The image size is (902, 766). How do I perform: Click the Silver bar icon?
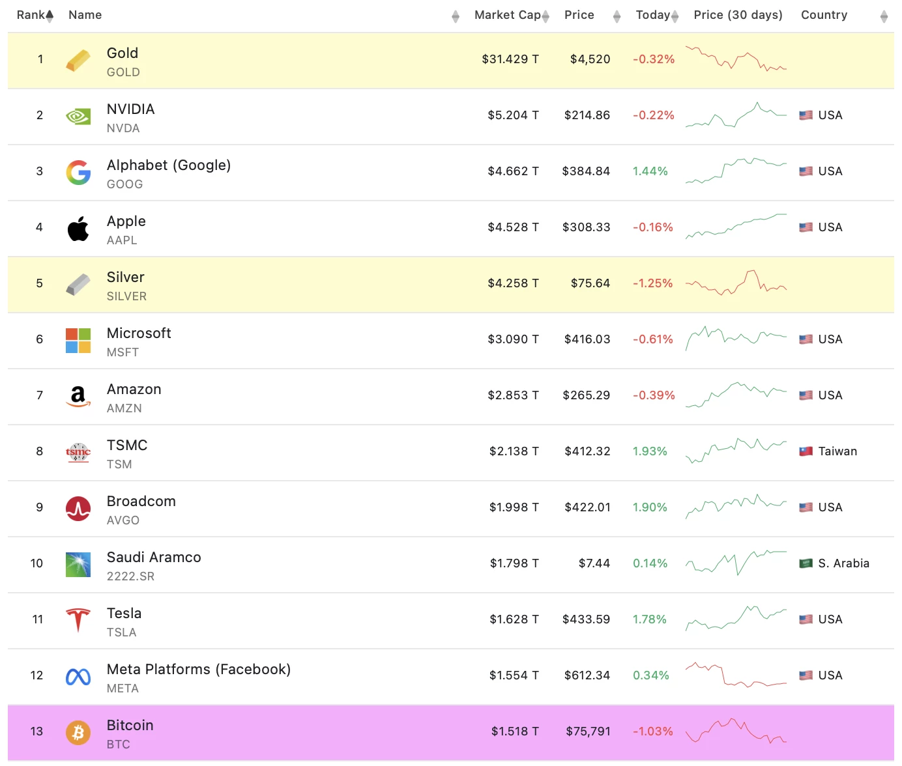(78, 285)
